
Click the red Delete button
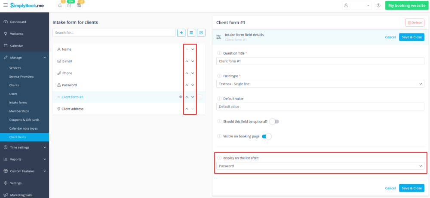(x=415, y=23)
